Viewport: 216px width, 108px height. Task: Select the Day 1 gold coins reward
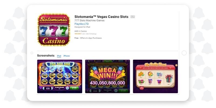click(141, 75)
